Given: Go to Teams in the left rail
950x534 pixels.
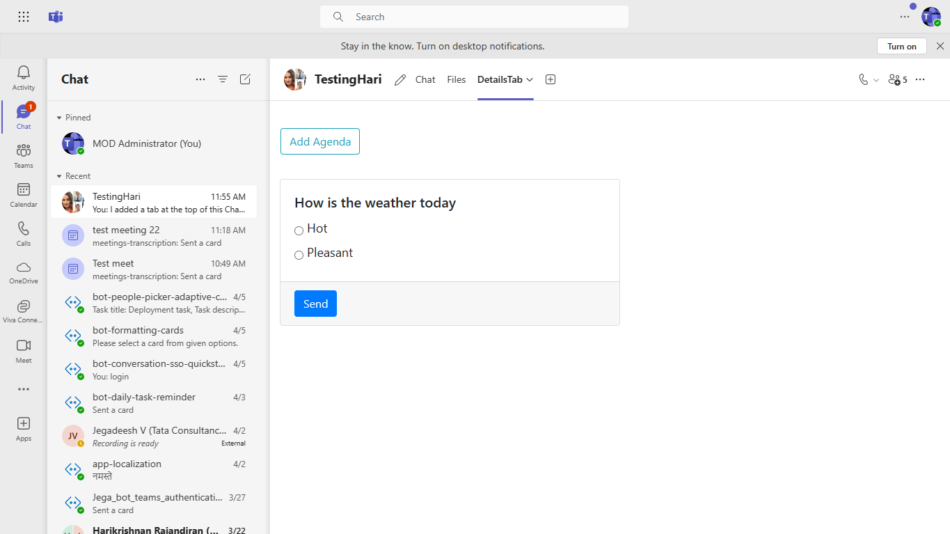Looking at the screenshot, I should pyautogui.click(x=24, y=156).
